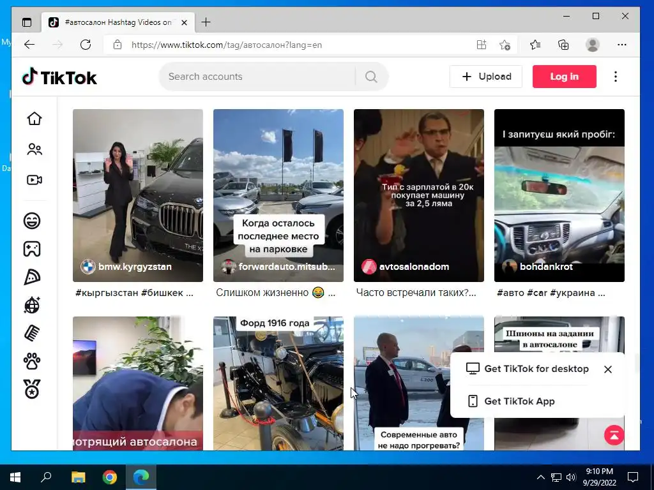654x490 pixels.
Task: Select the Comedy smiley face category icon
Action: [x=32, y=220]
